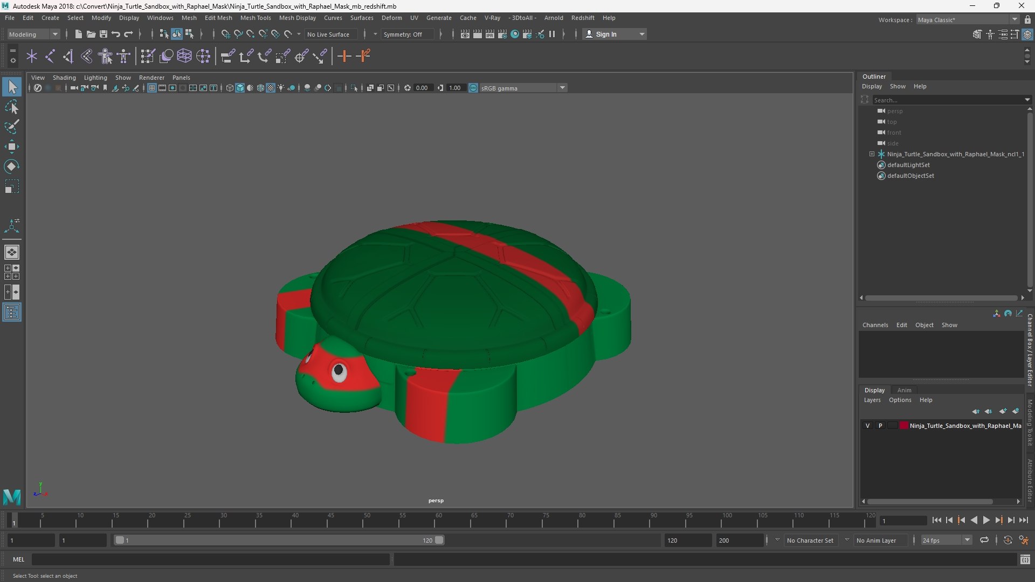This screenshot has height=582, width=1035.
Task: Activate the Lasso Select tool
Action: click(12, 107)
